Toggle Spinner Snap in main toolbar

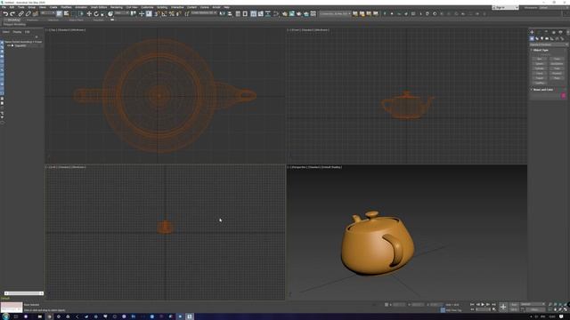[178, 14]
